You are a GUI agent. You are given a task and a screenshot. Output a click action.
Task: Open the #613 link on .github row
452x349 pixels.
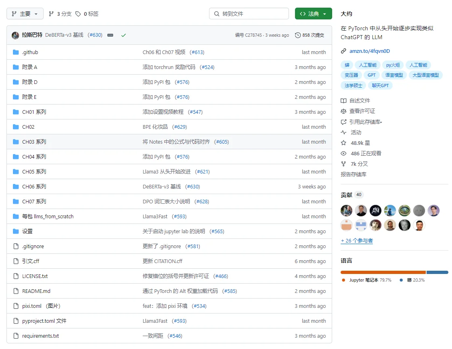(197, 52)
